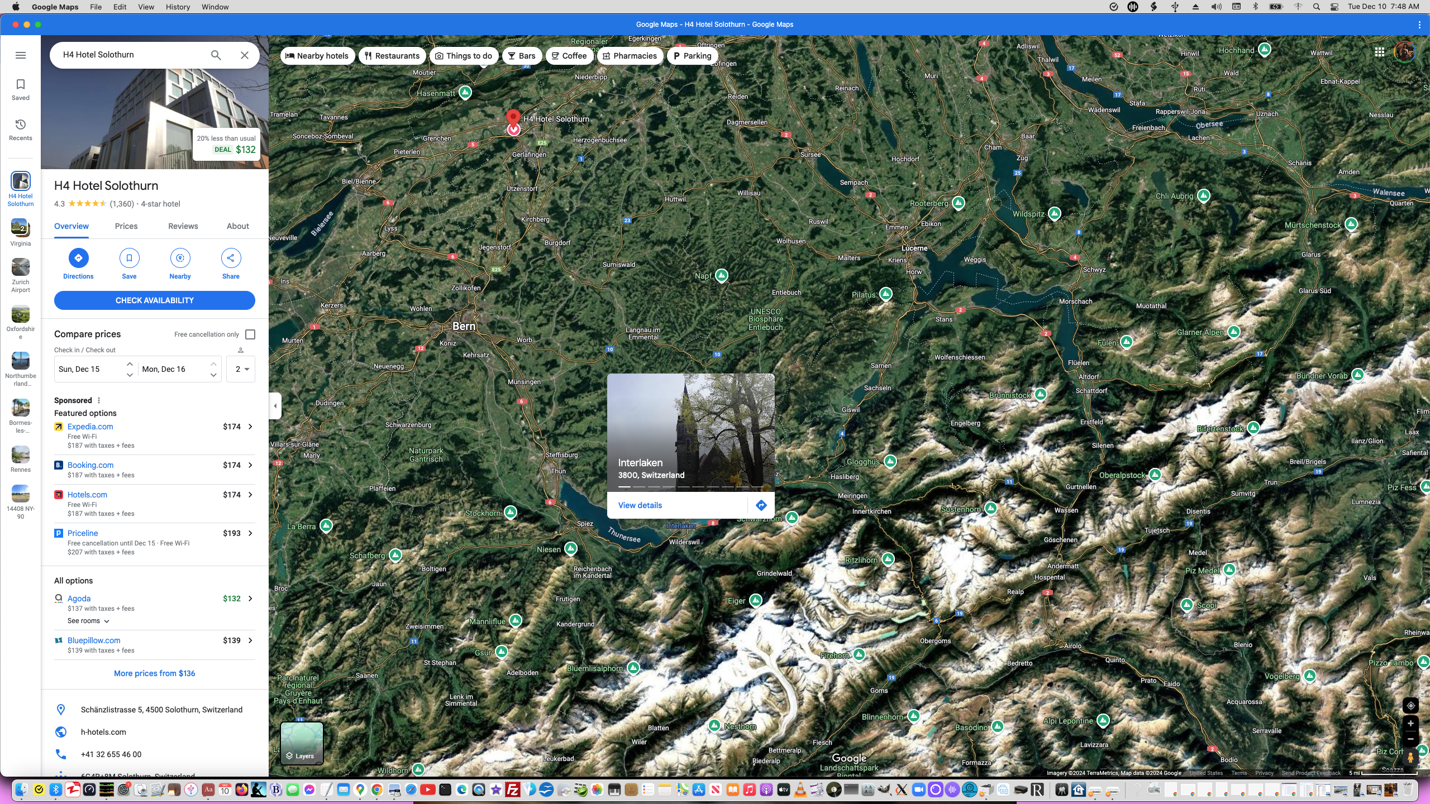Open Recents in the sidebar
Screen dimensions: 1430x804
(x=20, y=129)
